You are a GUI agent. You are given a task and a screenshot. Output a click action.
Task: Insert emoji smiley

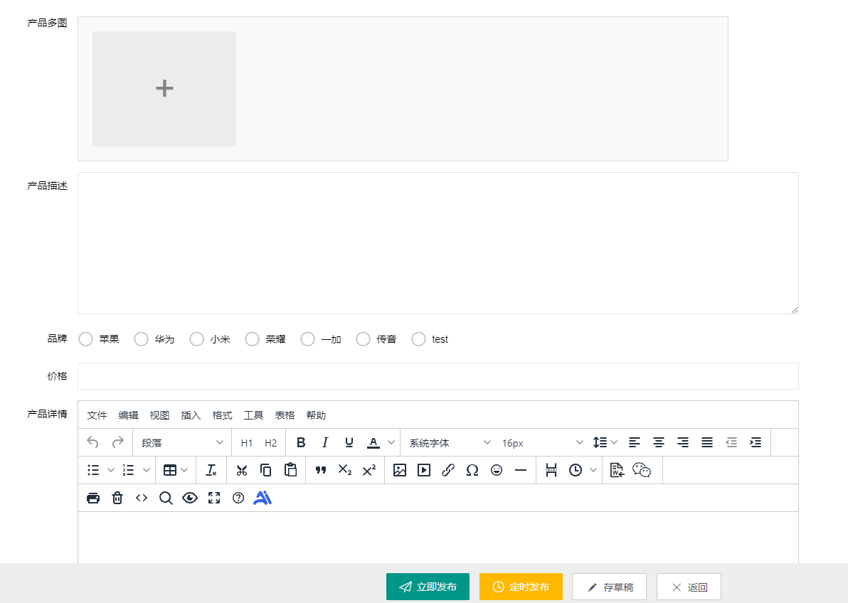(x=497, y=470)
